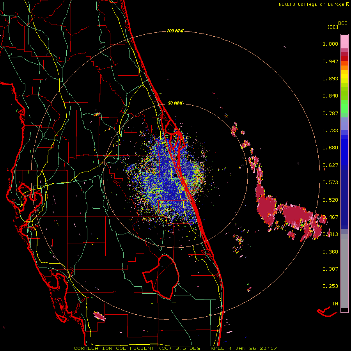The width and height of the screenshot is (351, 351).
Task: Pick the red swatch beside 0.947
Action: [344, 58]
